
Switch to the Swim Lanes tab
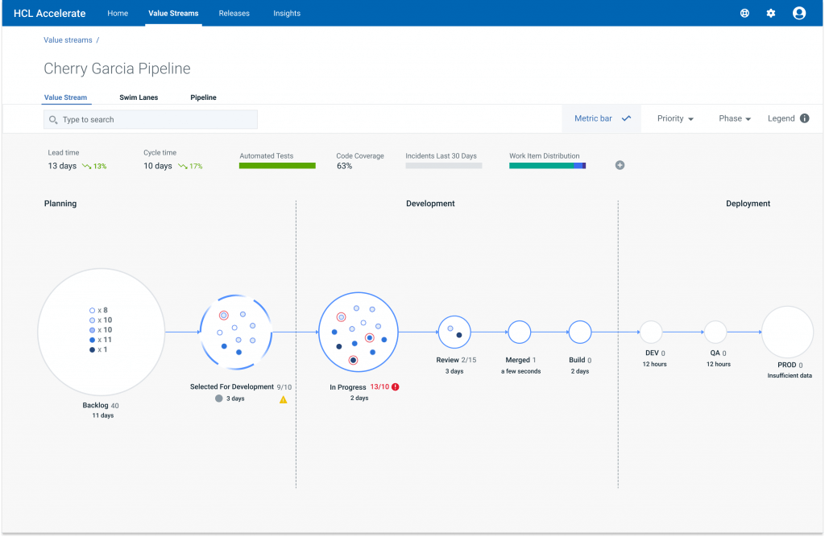138,97
